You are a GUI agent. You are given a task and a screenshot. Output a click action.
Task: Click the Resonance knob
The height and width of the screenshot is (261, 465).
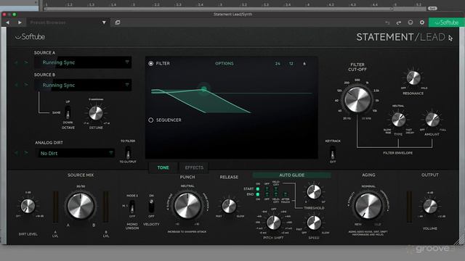[413, 78]
